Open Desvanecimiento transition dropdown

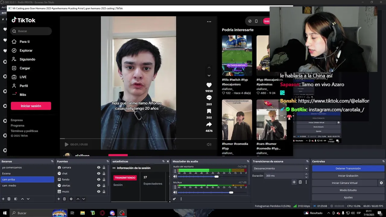[280, 168]
